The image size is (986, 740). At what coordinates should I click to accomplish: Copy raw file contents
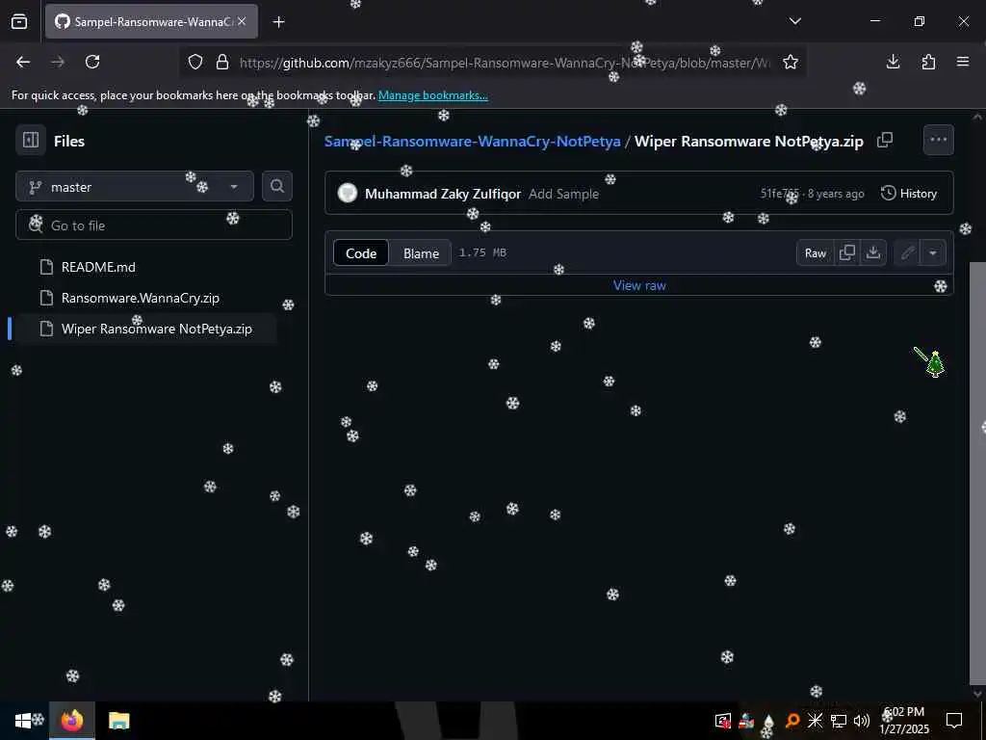tap(847, 253)
